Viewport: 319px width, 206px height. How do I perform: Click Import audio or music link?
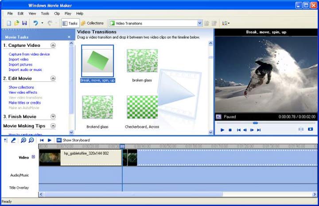point(25,69)
